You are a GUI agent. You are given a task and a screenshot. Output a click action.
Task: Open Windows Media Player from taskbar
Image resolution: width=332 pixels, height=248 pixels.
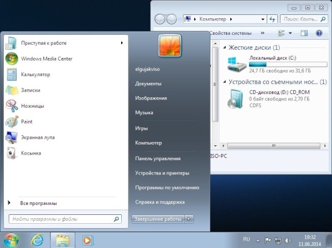(x=87, y=240)
